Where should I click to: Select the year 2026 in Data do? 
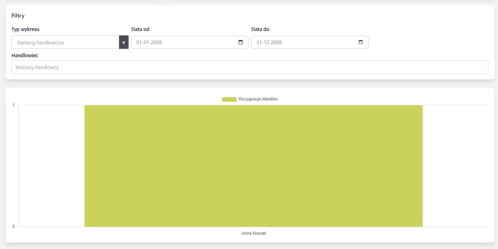275,42
